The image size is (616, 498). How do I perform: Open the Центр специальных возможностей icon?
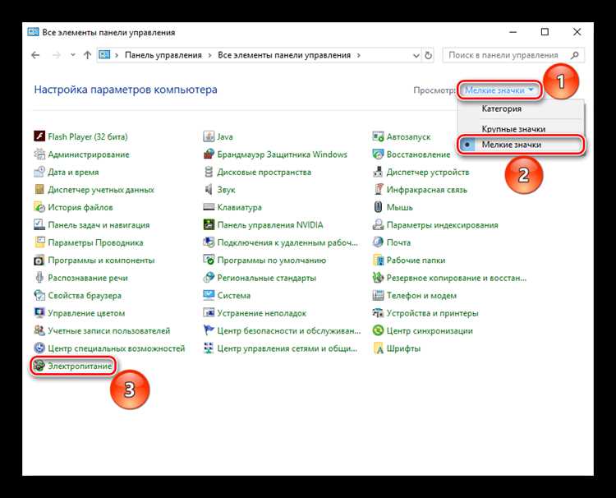point(39,348)
